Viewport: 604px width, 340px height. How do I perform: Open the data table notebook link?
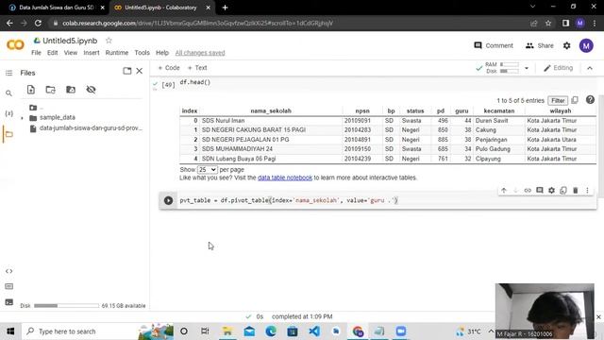click(285, 178)
